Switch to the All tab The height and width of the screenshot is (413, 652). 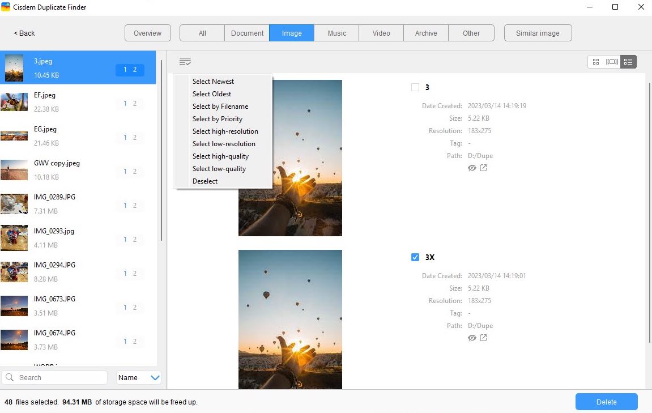tap(202, 33)
